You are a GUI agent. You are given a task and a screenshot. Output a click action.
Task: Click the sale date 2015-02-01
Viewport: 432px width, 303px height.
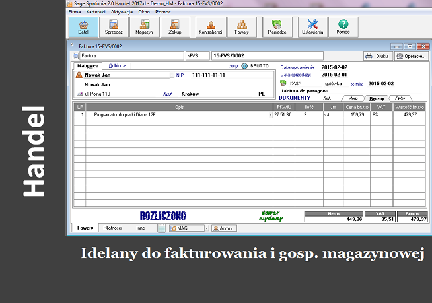pos(334,75)
